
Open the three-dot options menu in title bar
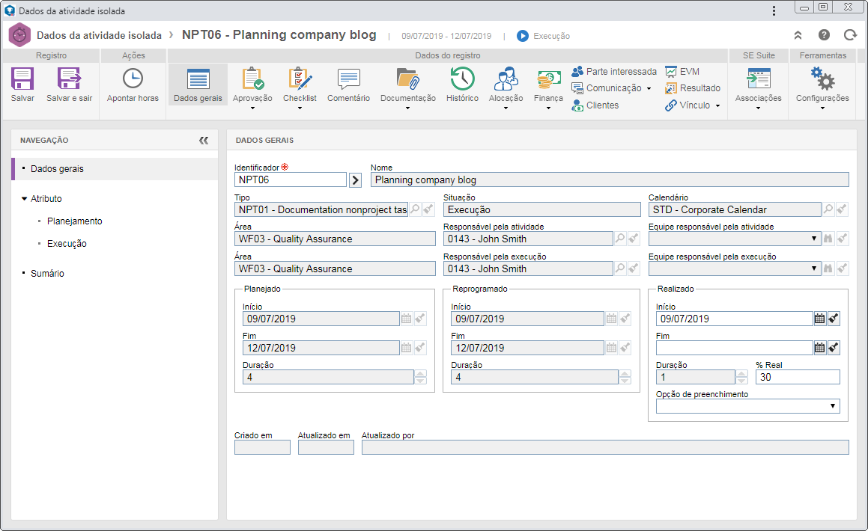[x=774, y=10]
